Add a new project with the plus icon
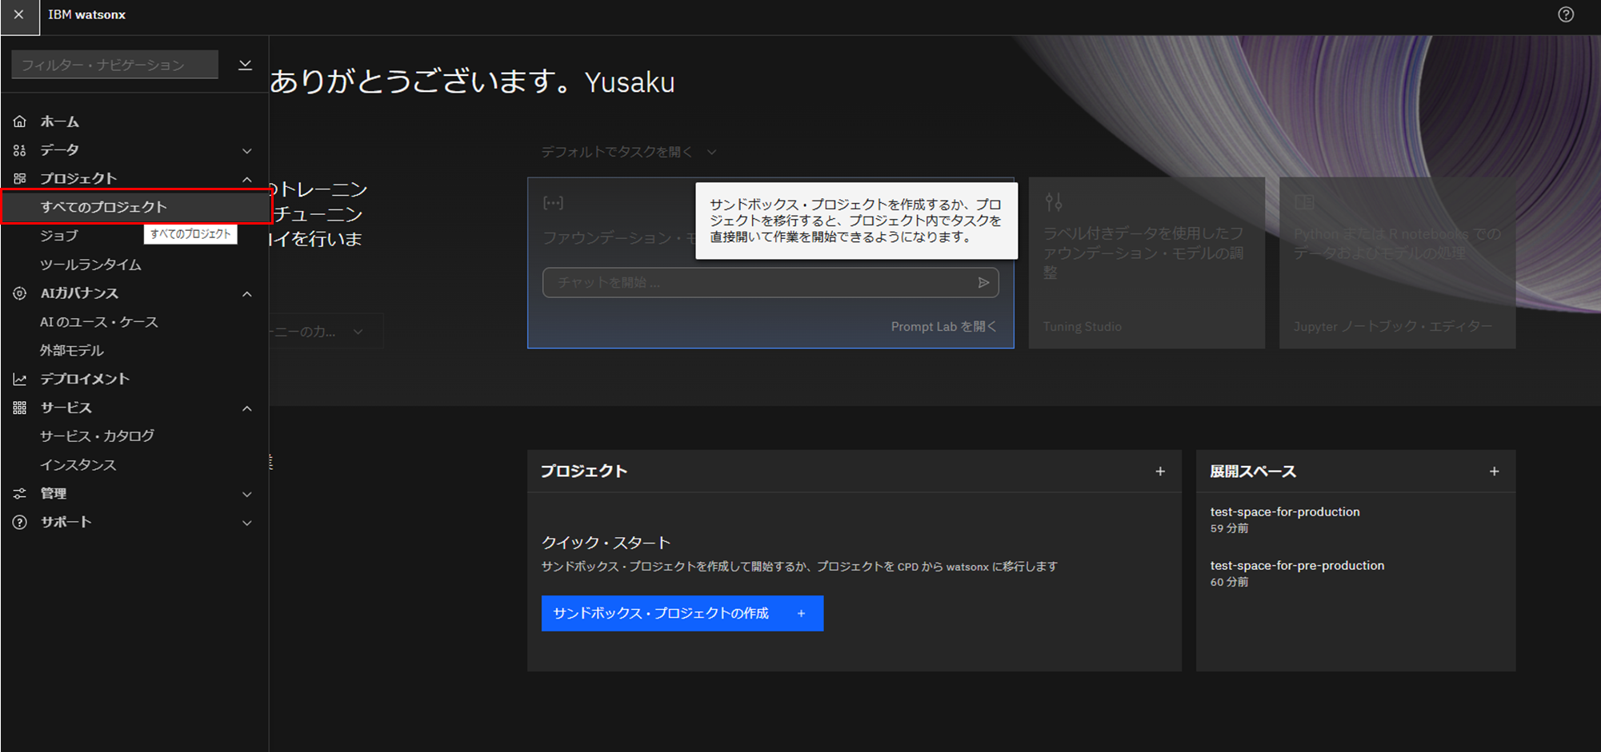This screenshot has height=752, width=1601. [1160, 471]
